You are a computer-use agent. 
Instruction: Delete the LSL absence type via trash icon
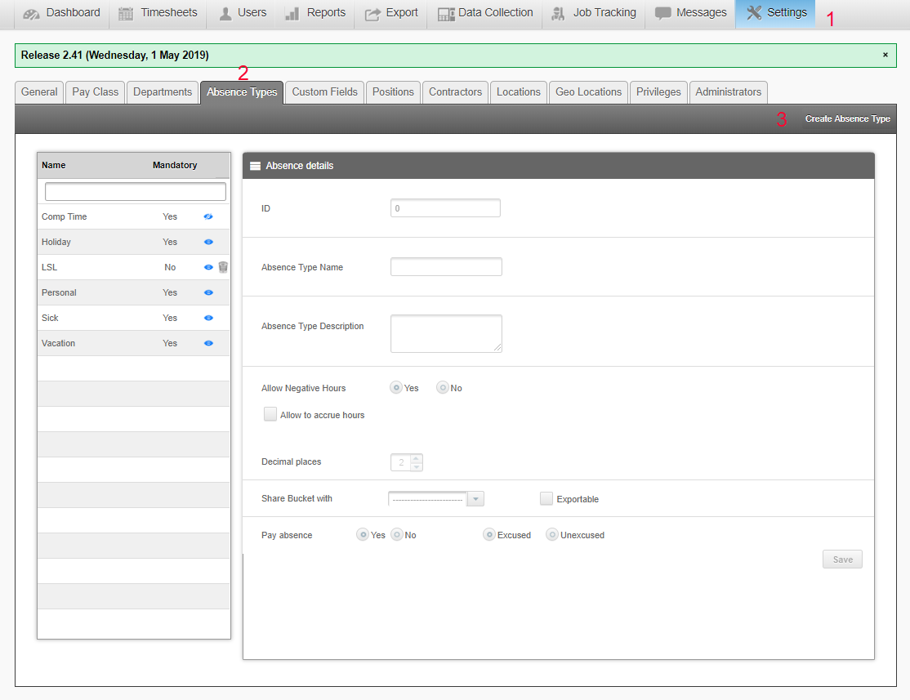point(223,267)
